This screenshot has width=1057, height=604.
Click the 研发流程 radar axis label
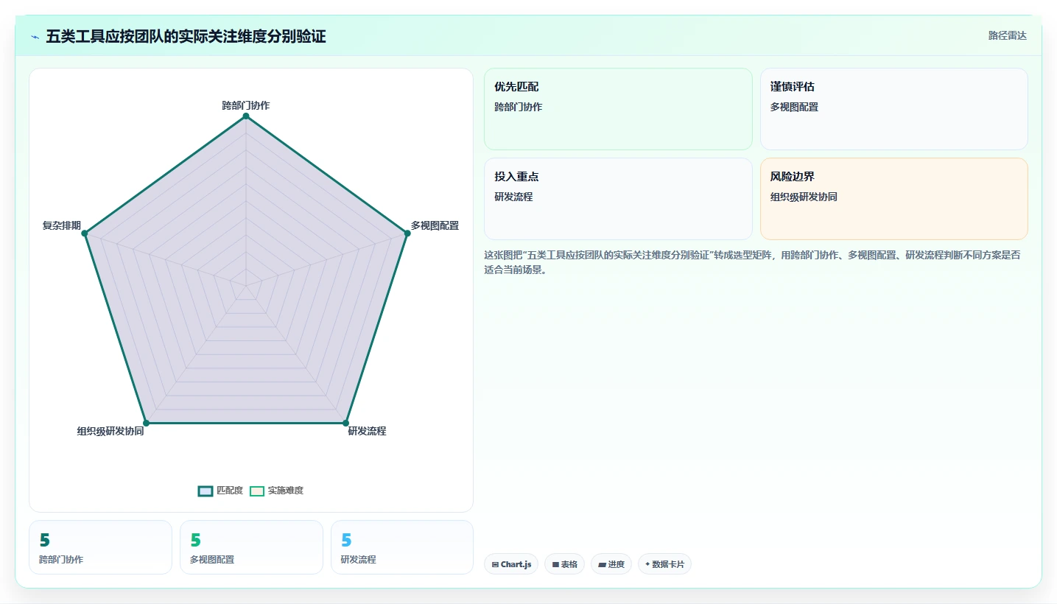pos(367,431)
